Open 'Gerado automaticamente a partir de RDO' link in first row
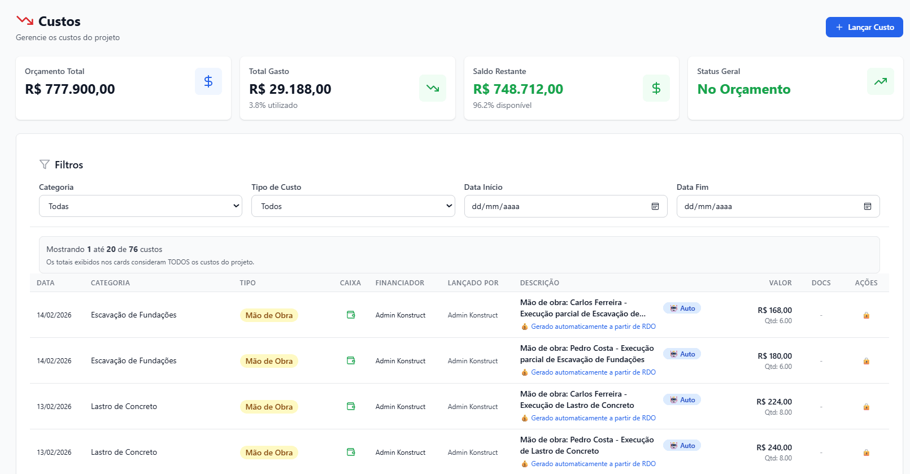 [593, 327]
